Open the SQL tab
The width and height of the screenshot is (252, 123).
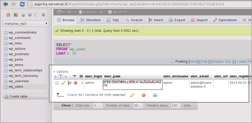tap(113, 20)
